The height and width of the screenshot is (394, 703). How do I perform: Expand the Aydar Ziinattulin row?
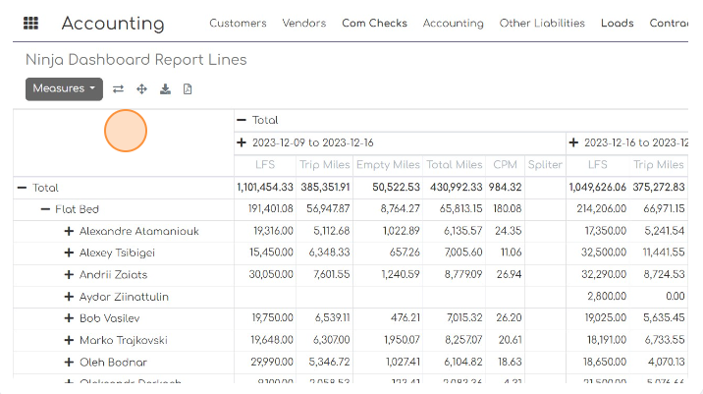point(69,297)
